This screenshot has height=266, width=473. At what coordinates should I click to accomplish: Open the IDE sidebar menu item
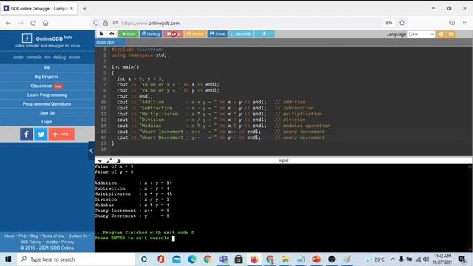(x=47, y=68)
